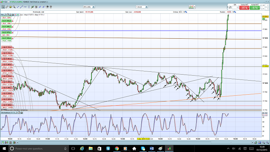Viewport: 270px width, 152px height.
Task: Click the yellow 1 déc 2015 date marker
Action: tap(143, 139)
